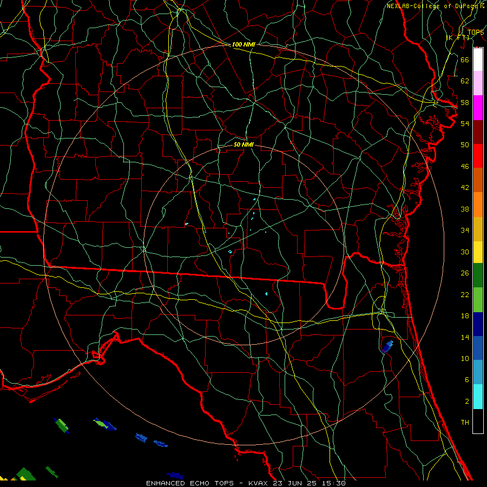The width and height of the screenshot is (487, 487).
Task: Click the legend value '22'
Action: click(465, 295)
